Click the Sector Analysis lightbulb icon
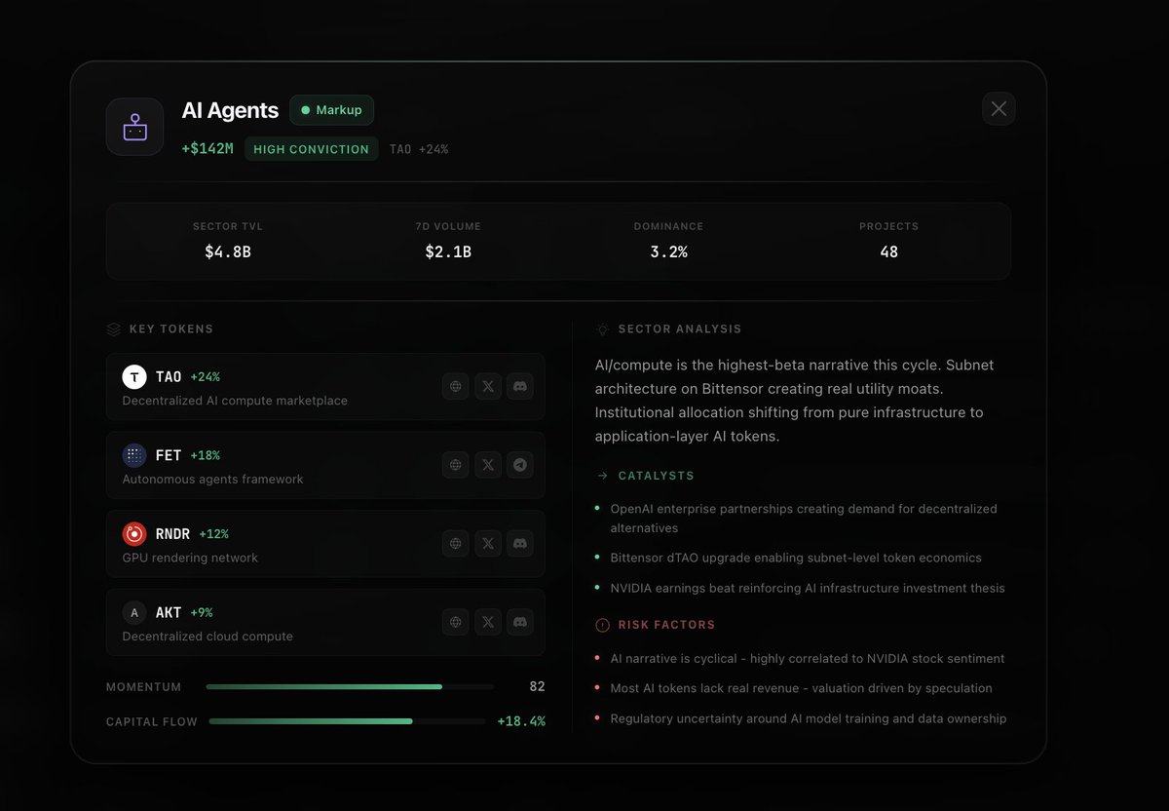 (x=603, y=329)
